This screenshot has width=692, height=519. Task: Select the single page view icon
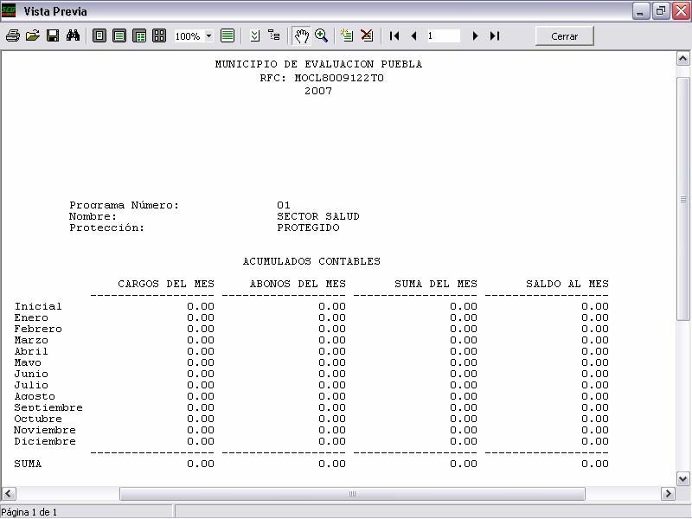pos(99,35)
